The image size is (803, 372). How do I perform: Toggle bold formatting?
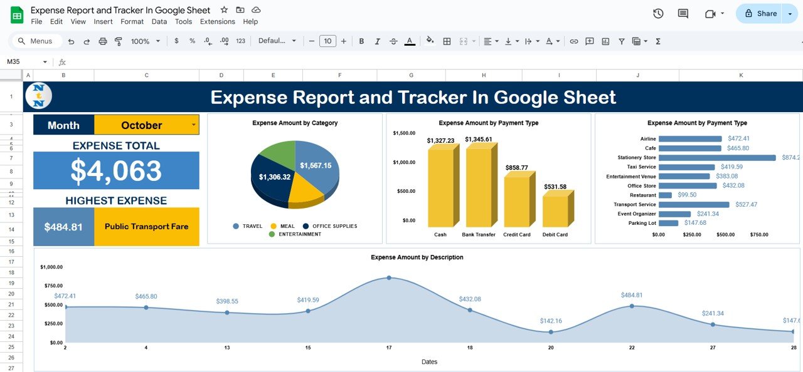[x=361, y=41]
